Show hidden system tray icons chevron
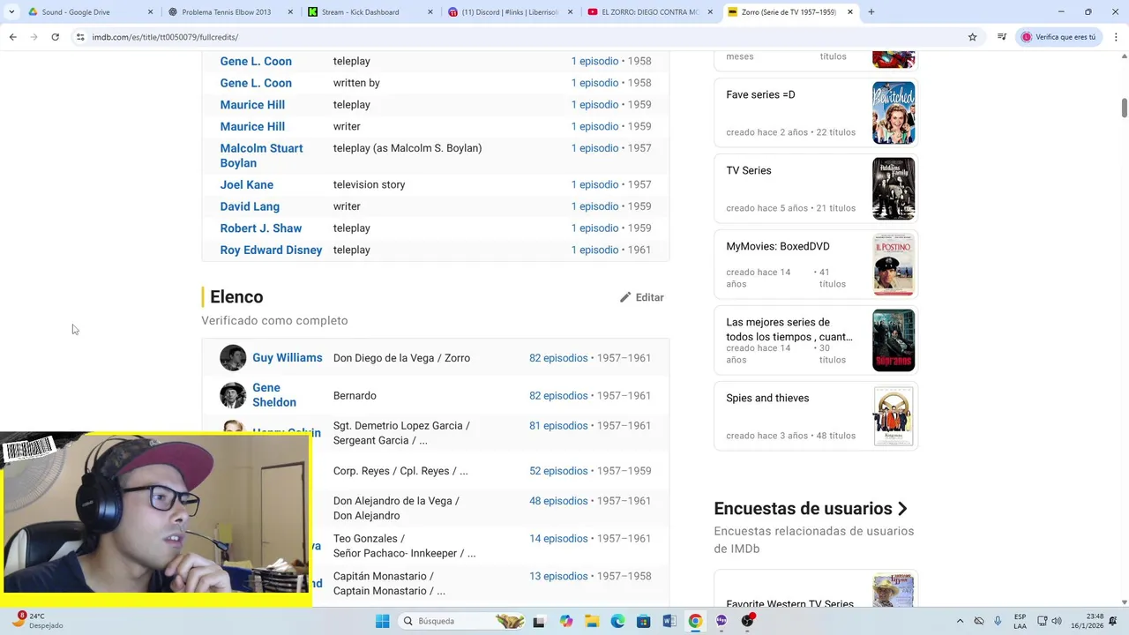The image size is (1129, 635). pos(960,621)
